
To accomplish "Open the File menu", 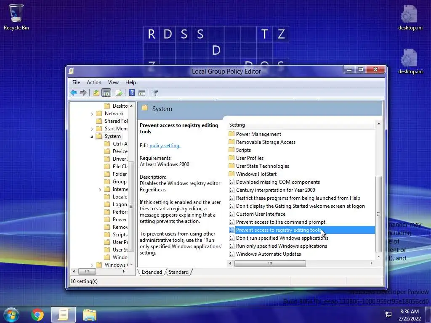I will pos(76,82).
